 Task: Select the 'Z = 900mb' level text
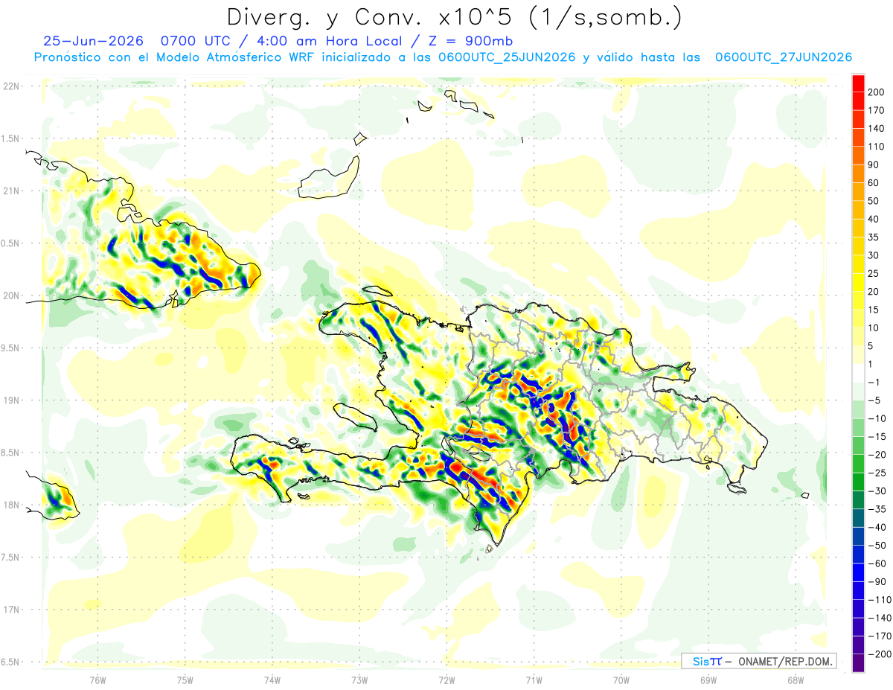470,40
